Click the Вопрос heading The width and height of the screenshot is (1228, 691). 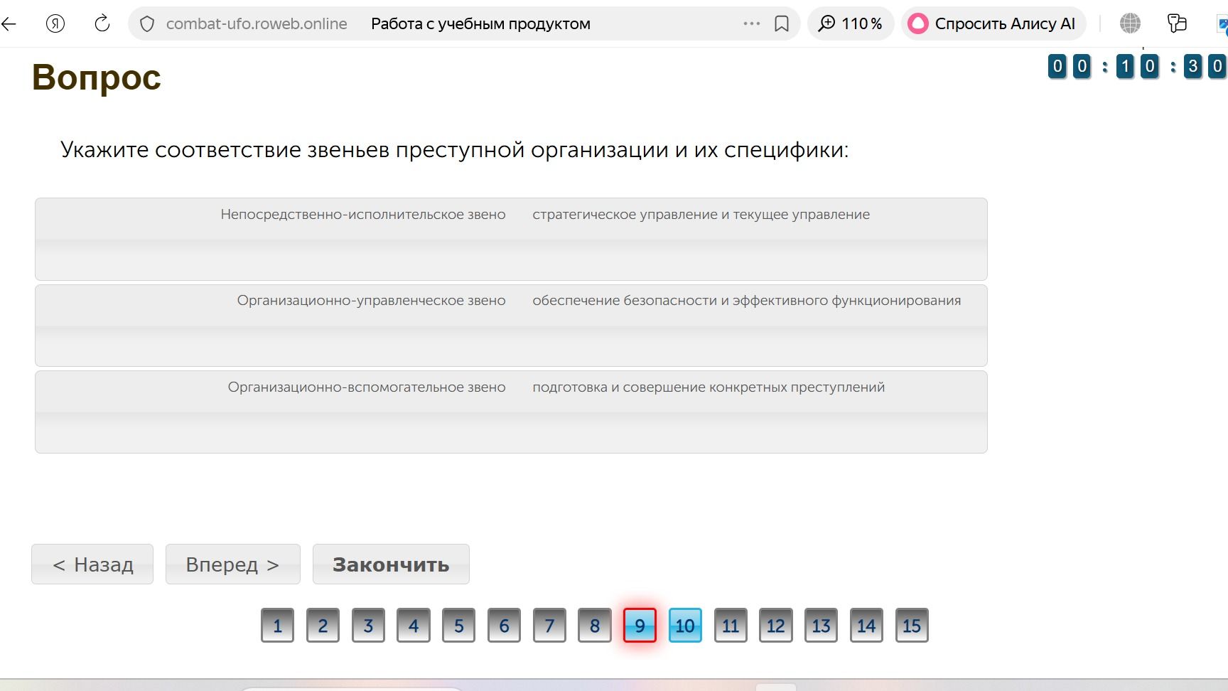(97, 77)
